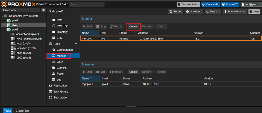The height and width of the screenshot is (113, 262).
Task: Click the Server View gear settings icon
Action: tap(44, 10)
